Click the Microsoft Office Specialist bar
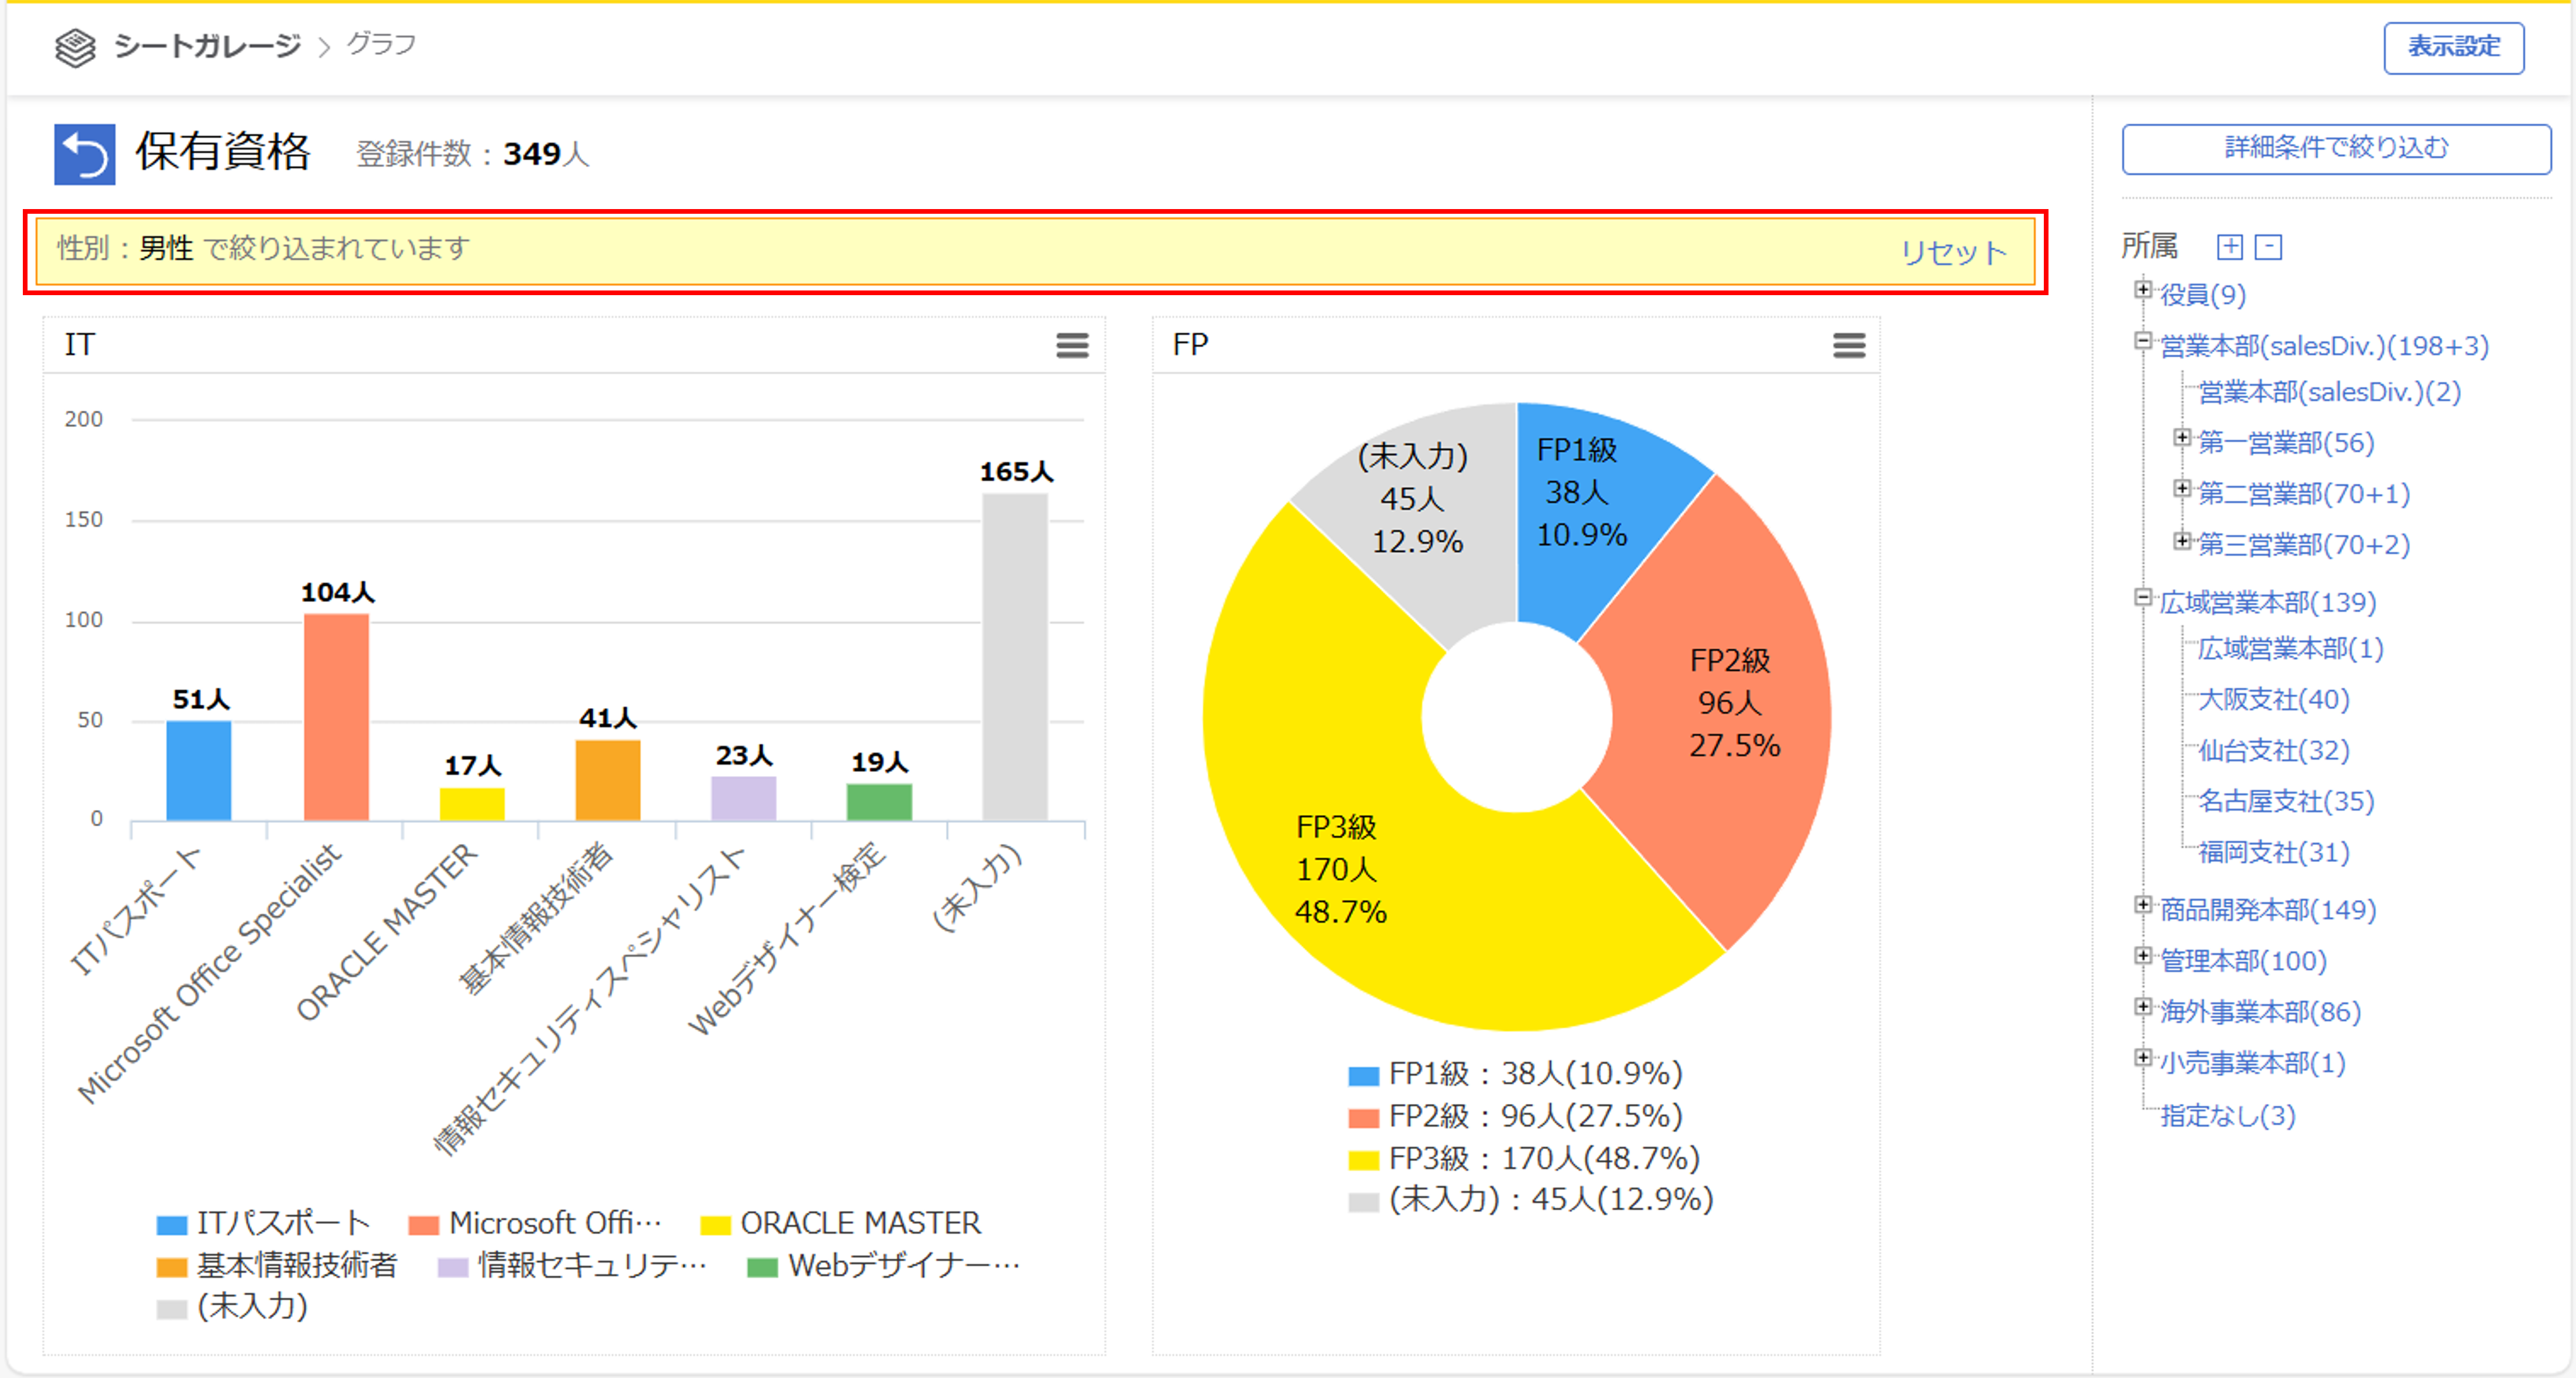The width and height of the screenshot is (2576, 1378). coord(336,716)
